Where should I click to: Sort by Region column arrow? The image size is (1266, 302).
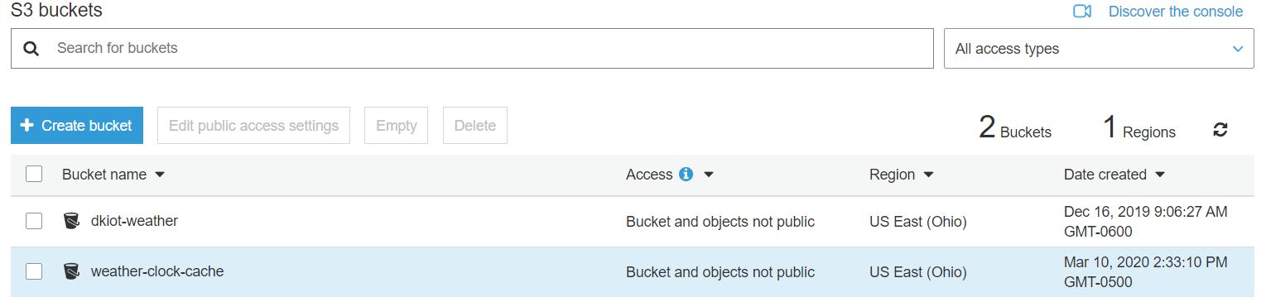[x=928, y=175]
